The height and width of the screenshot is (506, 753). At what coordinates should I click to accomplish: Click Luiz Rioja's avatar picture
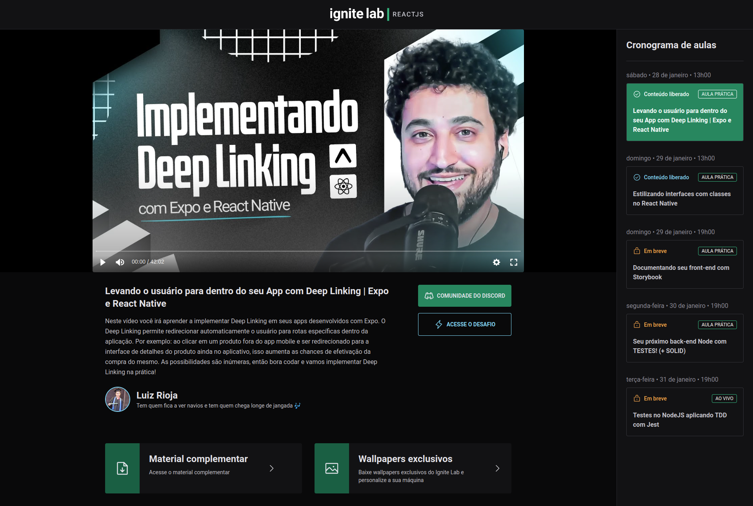pos(118,399)
